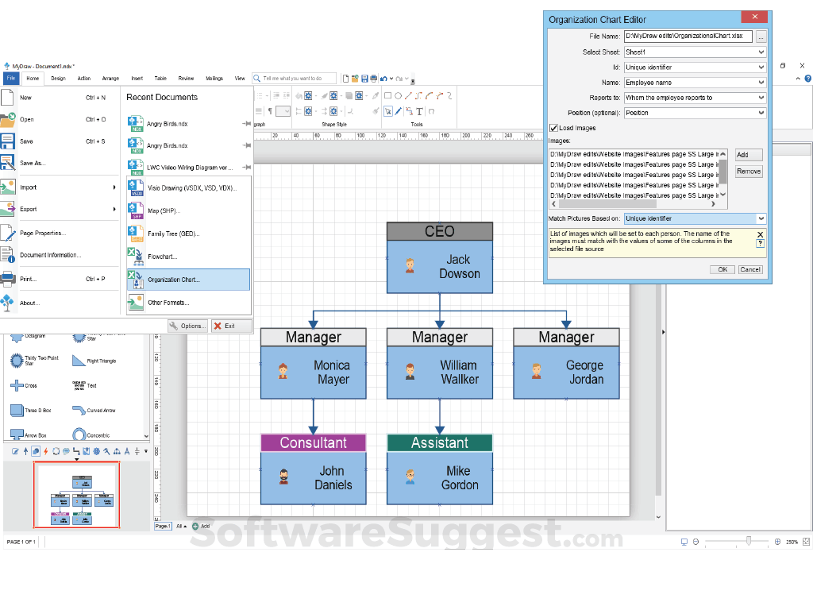Viewport: 813px width, 610px height.
Task: Open the Name column dropdown
Action: tap(695, 83)
